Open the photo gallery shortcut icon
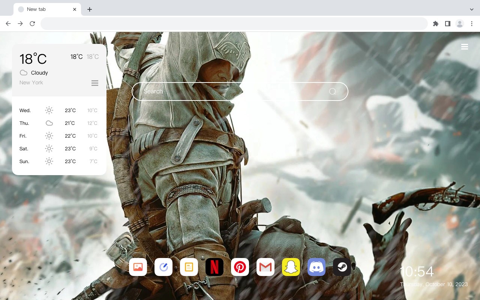The width and height of the screenshot is (480, 300). point(138,267)
